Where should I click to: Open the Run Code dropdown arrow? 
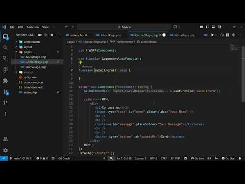(216, 35)
